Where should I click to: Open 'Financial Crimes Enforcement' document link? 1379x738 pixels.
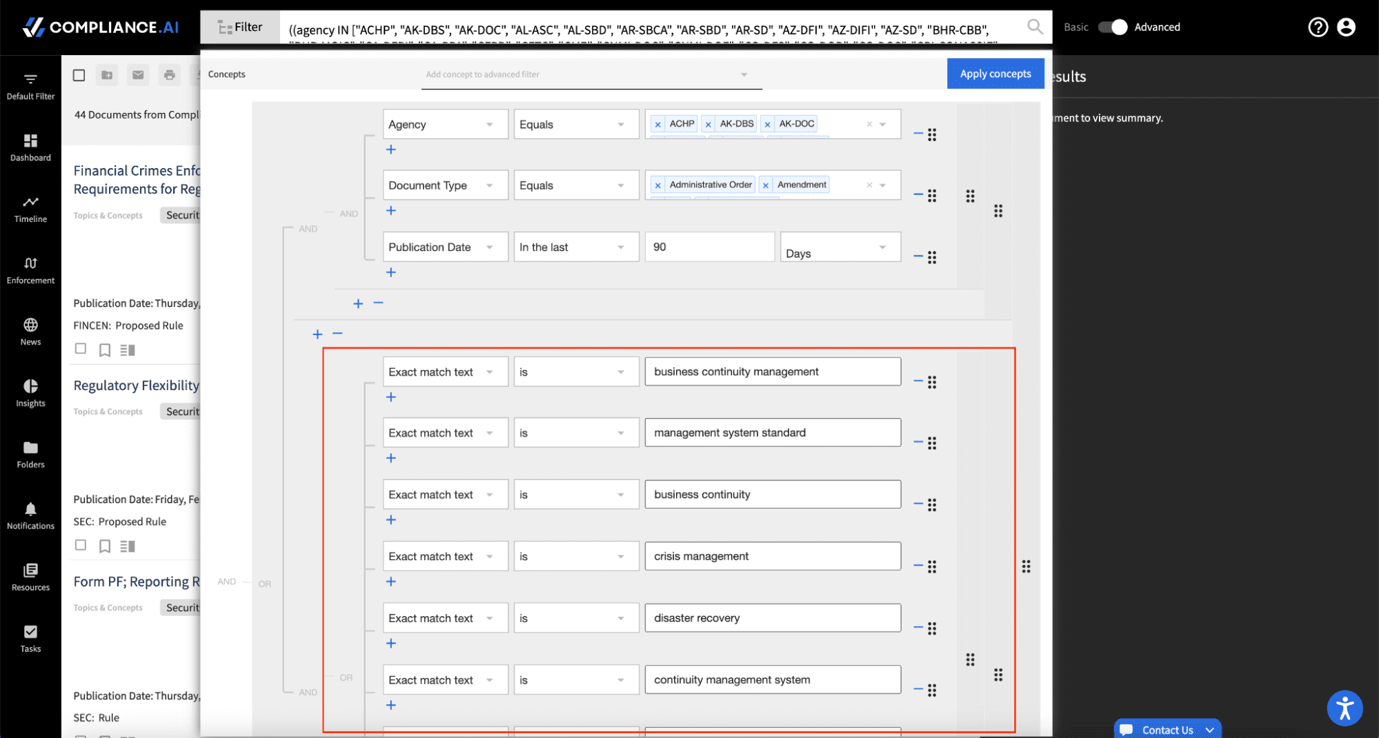point(137,179)
